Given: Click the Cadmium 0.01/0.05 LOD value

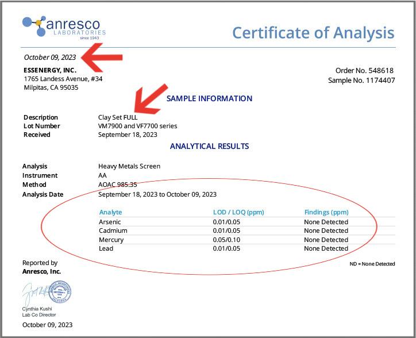Looking at the screenshot, I should [x=226, y=231].
